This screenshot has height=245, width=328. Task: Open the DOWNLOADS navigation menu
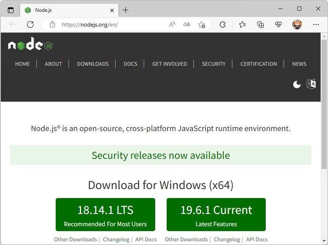click(x=93, y=64)
